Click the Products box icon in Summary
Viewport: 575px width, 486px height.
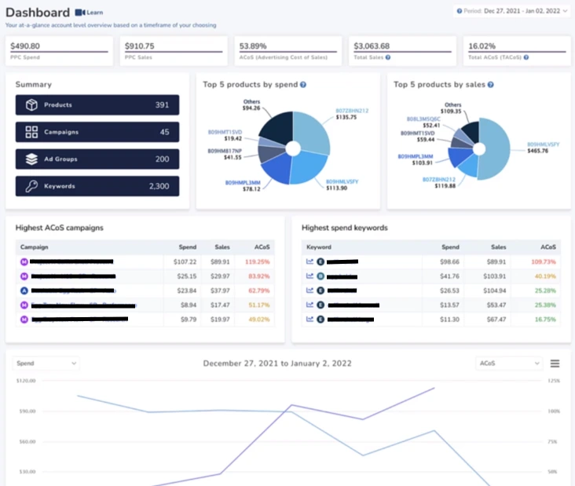(31, 105)
